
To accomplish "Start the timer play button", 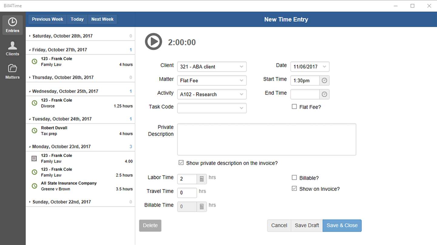I will click(153, 42).
